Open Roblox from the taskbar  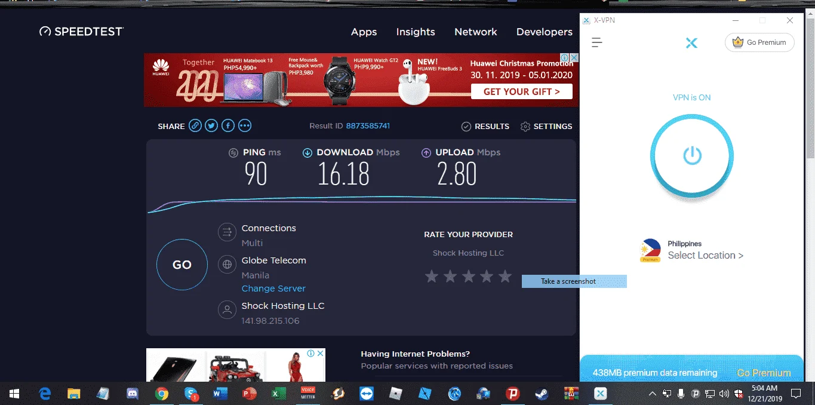pyautogui.click(x=395, y=394)
